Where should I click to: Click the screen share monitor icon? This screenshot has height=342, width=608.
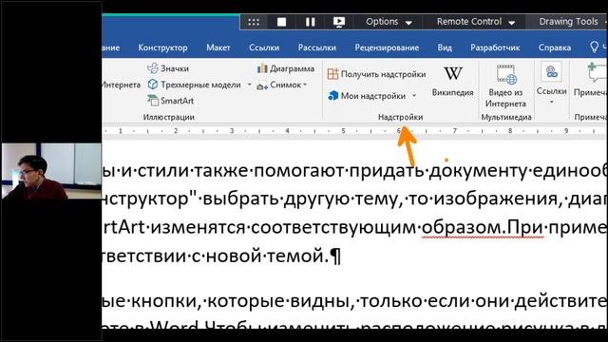[x=339, y=22]
